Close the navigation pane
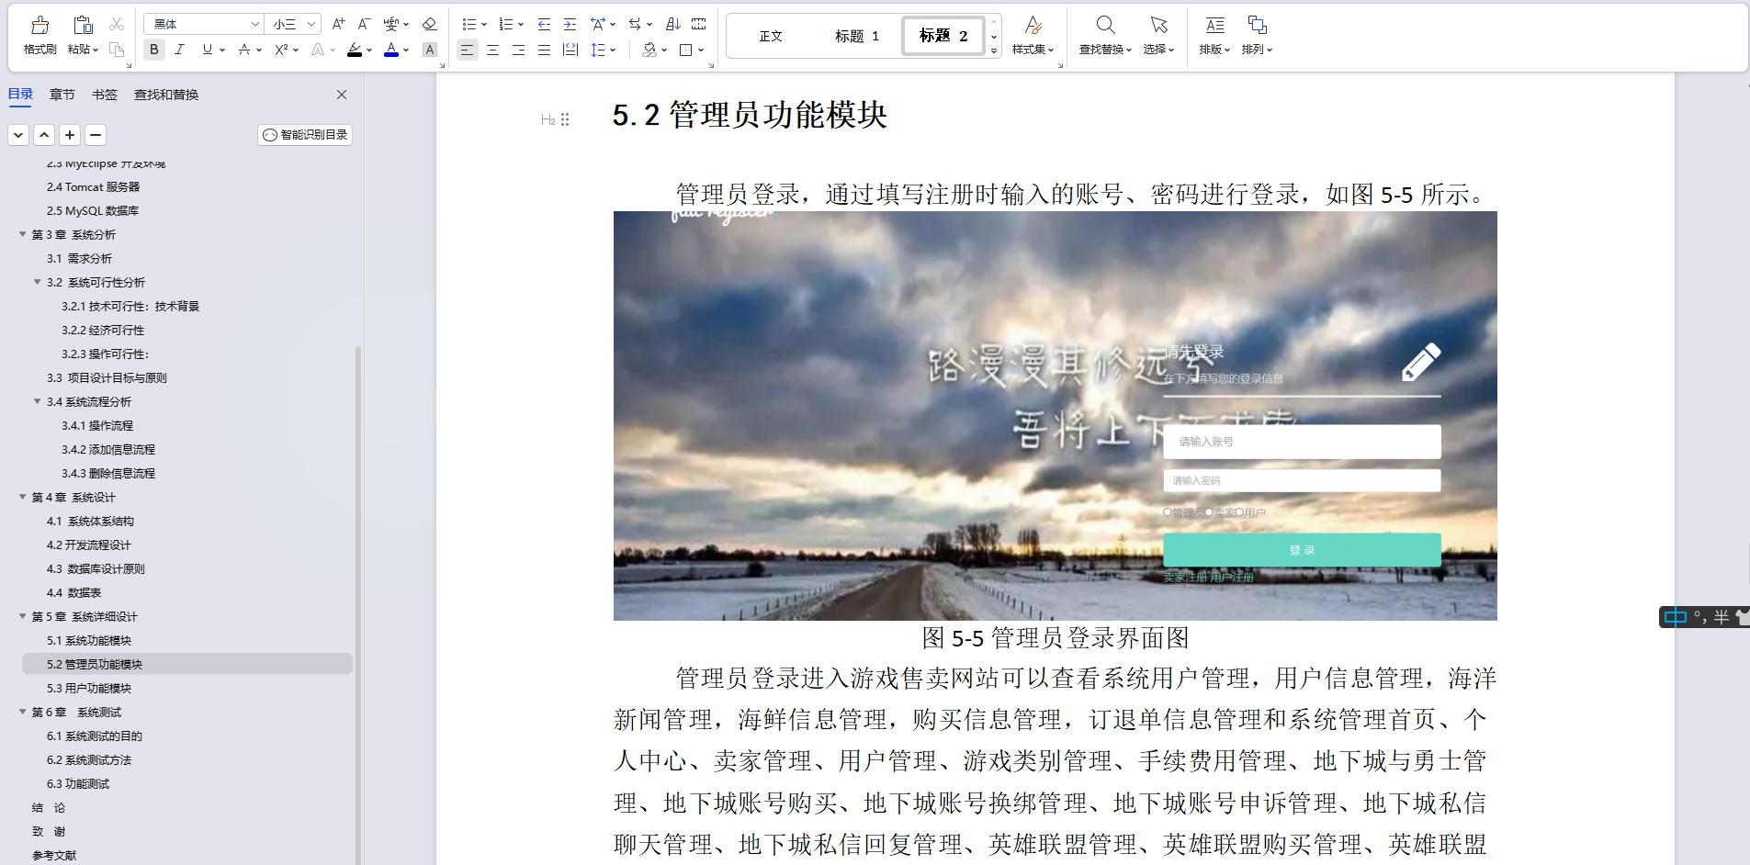This screenshot has height=865, width=1750. 342,95
